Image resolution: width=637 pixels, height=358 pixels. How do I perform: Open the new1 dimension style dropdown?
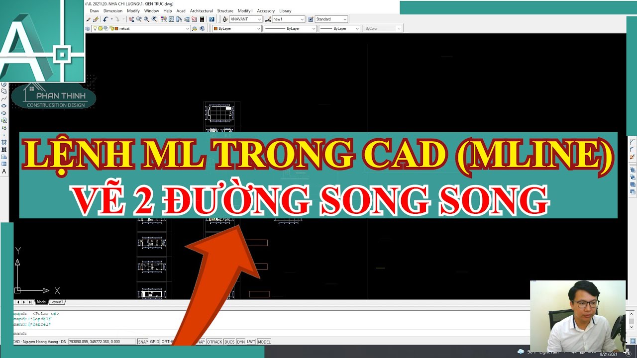pos(288,19)
